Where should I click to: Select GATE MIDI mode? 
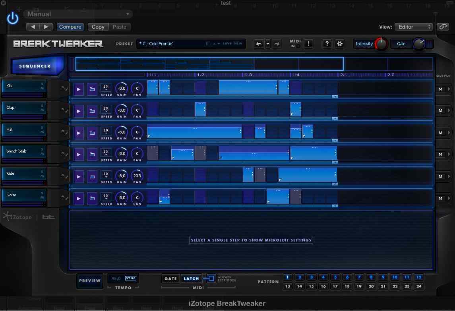[x=170, y=278]
